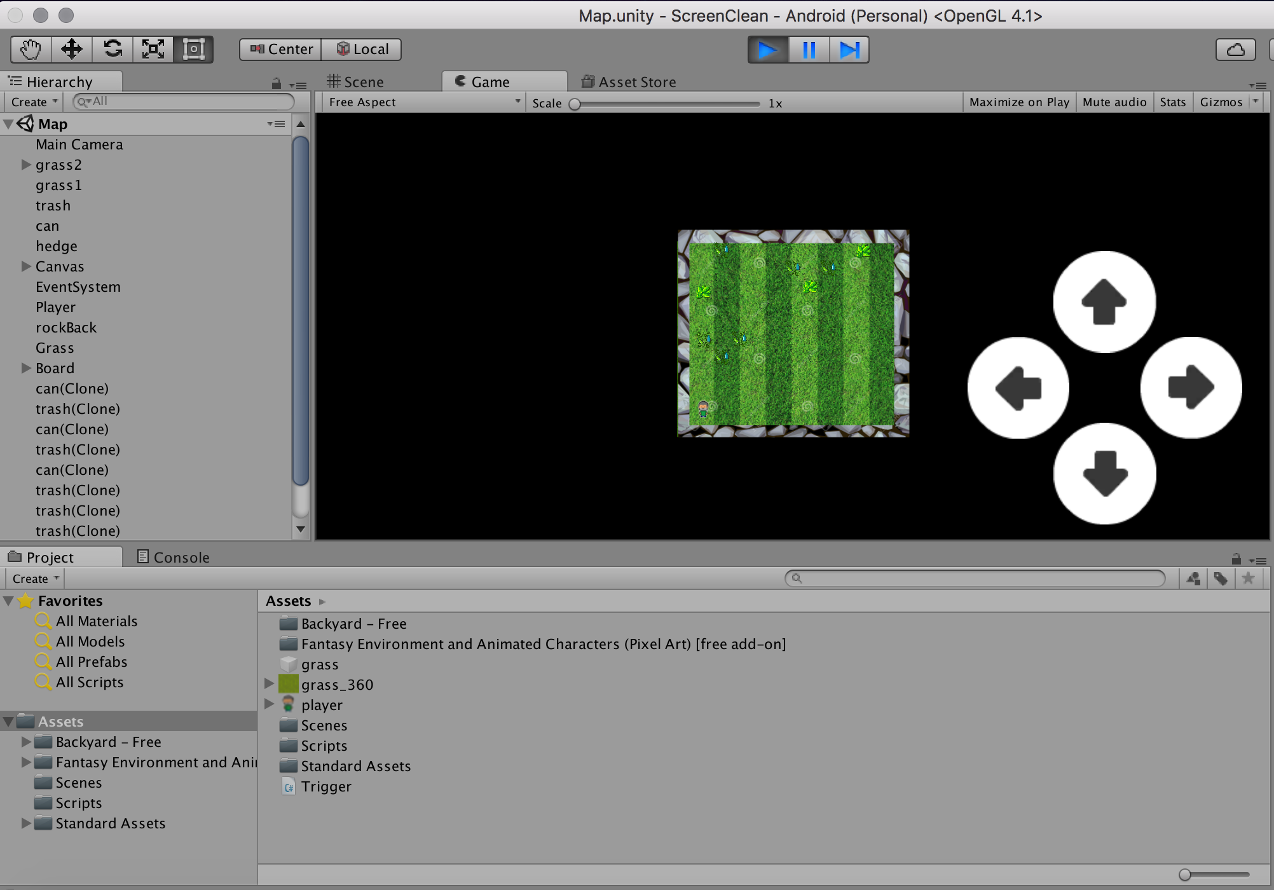The image size is (1274, 890).
Task: Toggle Maximize on Play
Action: pos(1019,102)
